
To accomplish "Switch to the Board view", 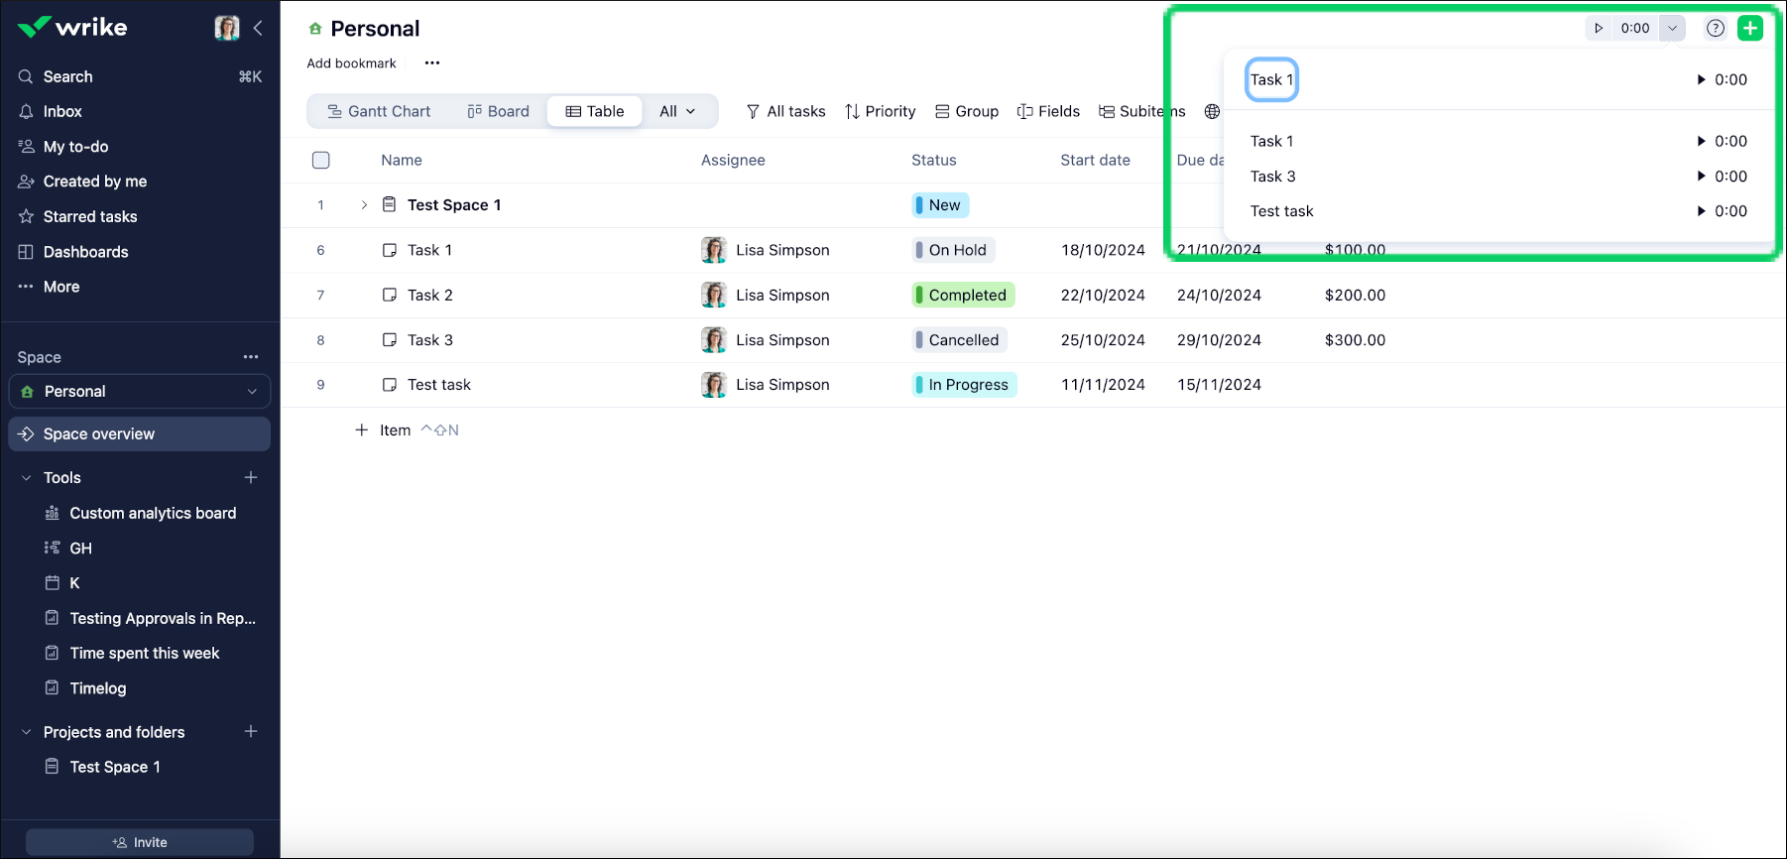I will (498, 112).
